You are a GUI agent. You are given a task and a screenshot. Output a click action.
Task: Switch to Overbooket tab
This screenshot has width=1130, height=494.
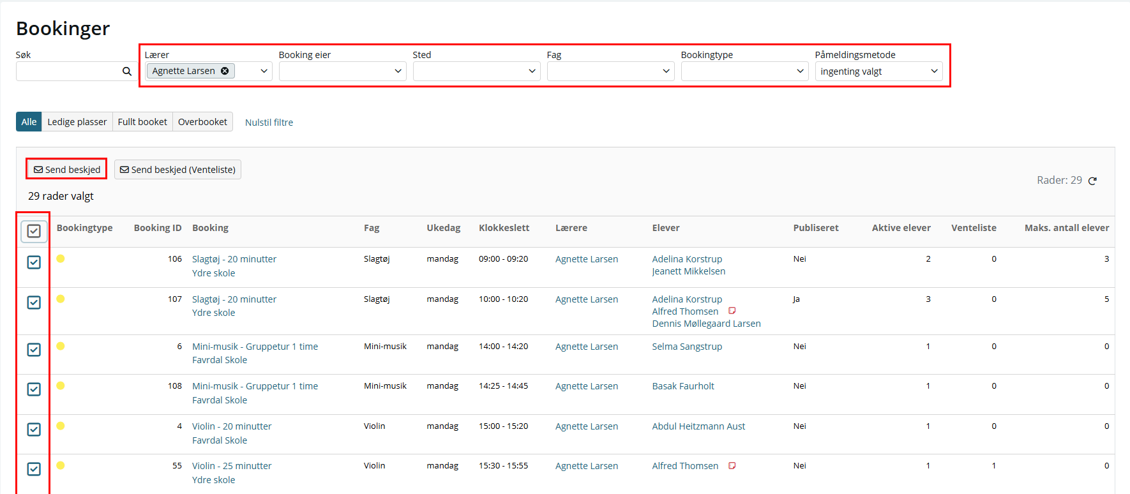click(x=202, y=122)
